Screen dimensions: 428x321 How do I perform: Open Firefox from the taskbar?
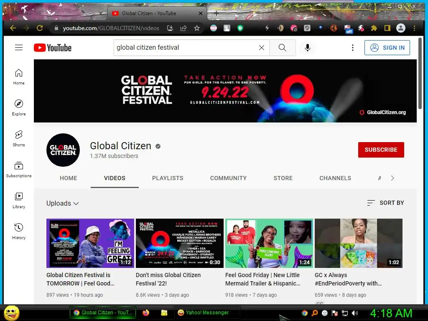[x=146, y=313]
